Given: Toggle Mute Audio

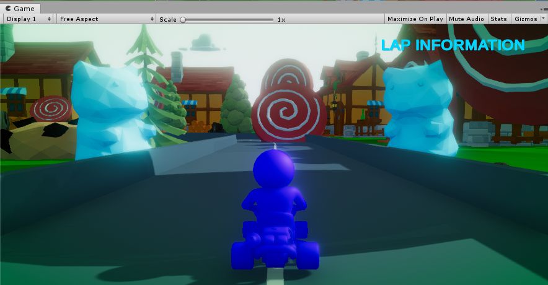Looking at the screenshot, I should click(466, 19).
